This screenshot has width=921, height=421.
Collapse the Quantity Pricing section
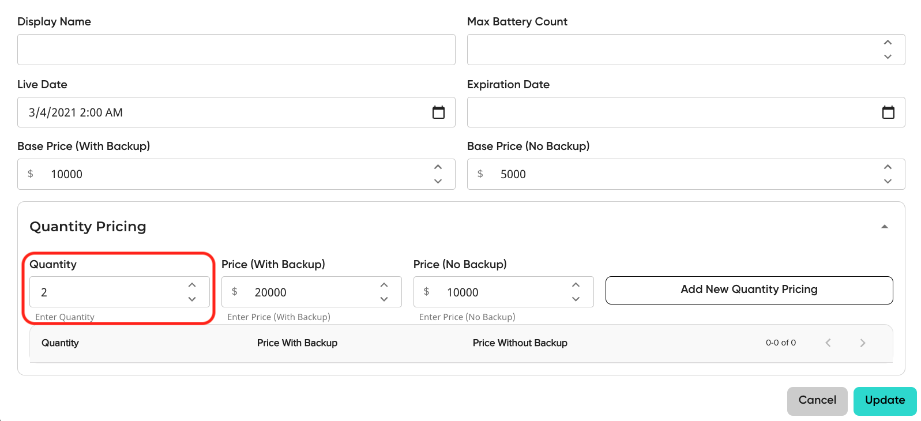(x=884, y=227)
